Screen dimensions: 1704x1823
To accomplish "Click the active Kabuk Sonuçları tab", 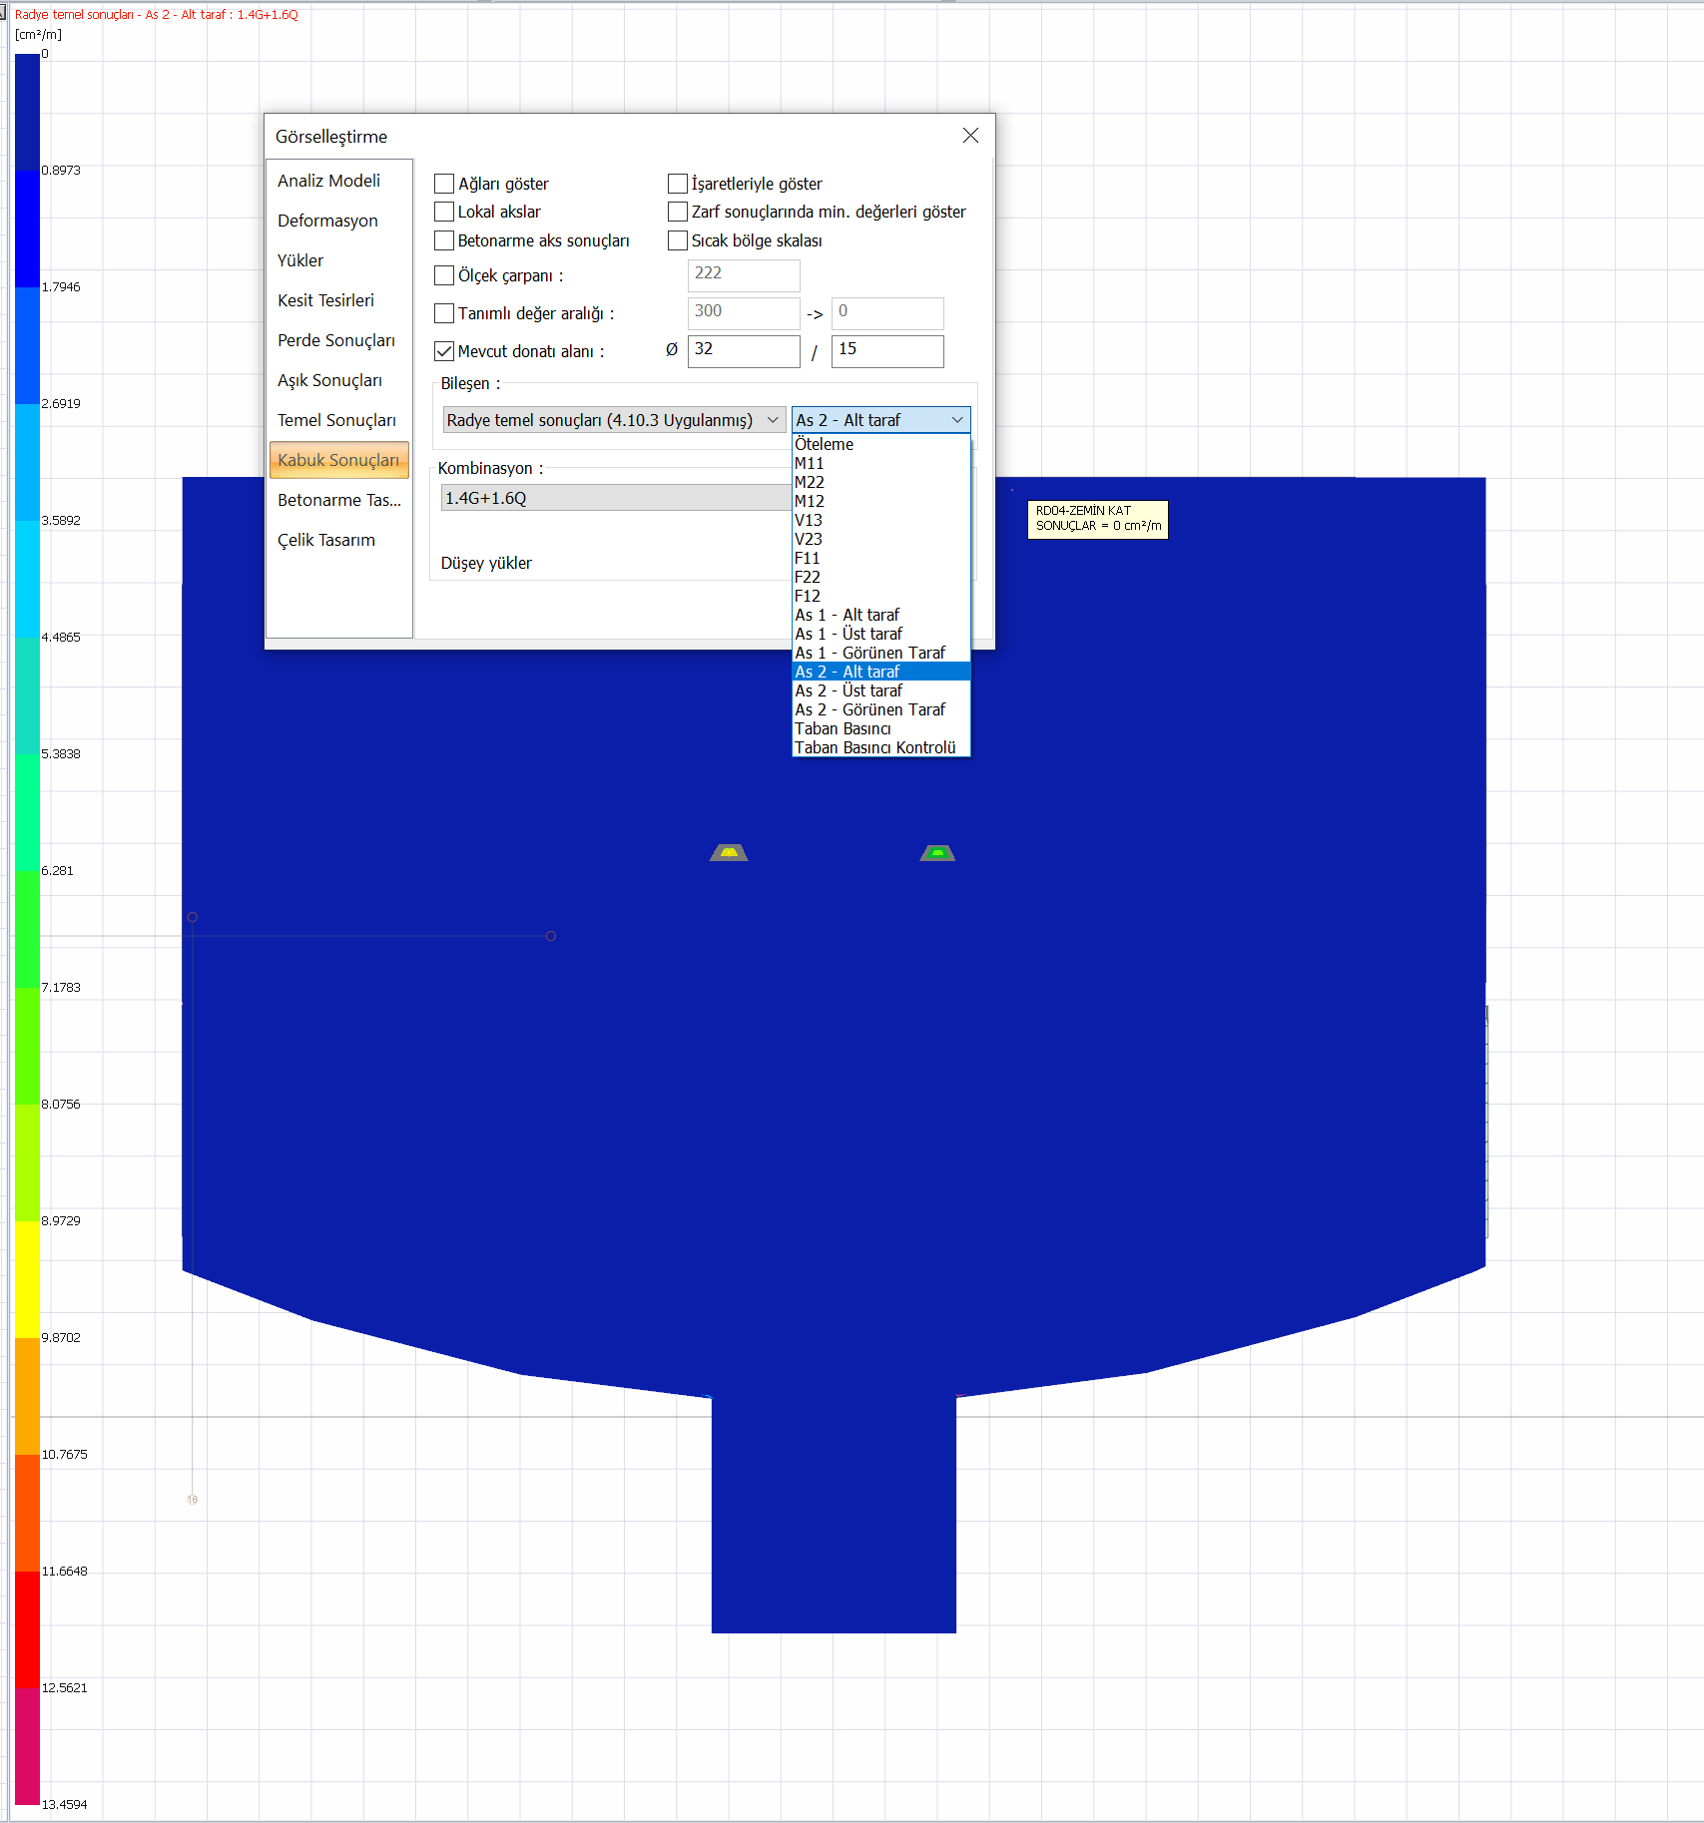I will point(338,460).
